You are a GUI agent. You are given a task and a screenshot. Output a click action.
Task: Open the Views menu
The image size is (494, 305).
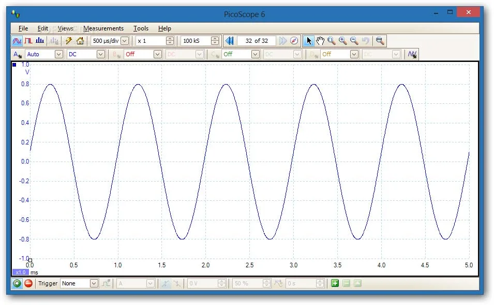(66, 28)
